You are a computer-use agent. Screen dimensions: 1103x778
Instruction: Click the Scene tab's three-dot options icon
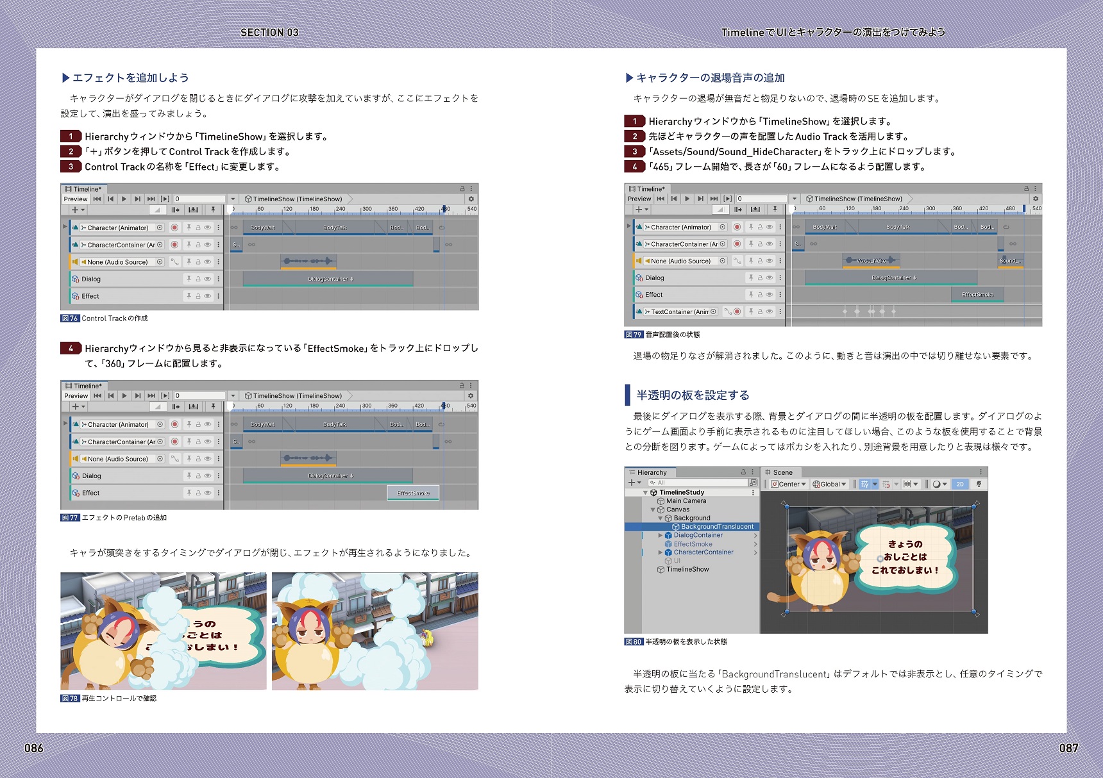click(980, 472)
